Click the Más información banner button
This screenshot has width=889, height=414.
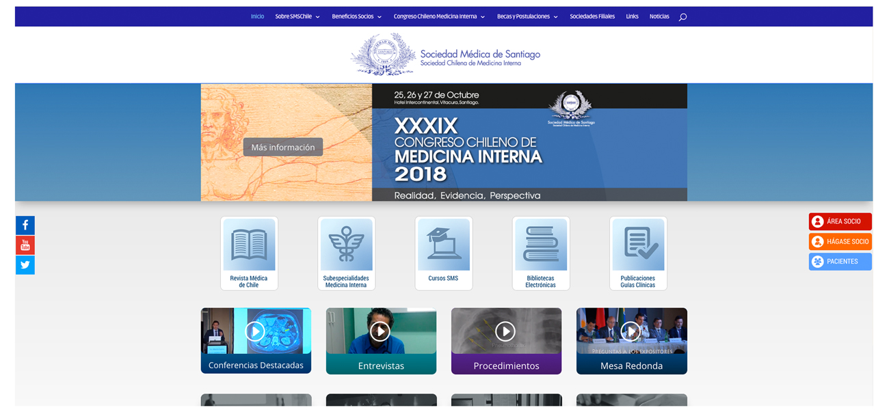pyautogui.click(x=283, y=147)
